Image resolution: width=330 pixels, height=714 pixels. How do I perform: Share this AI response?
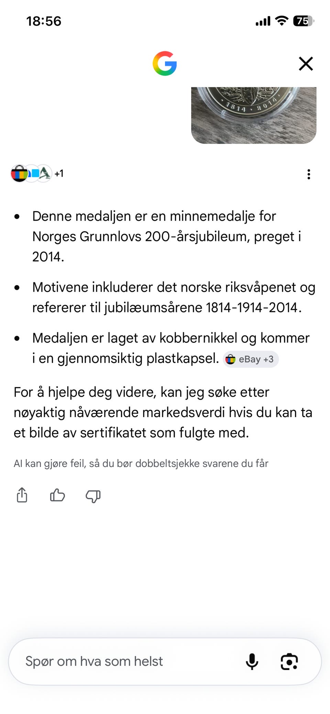(x=22, y=495)
